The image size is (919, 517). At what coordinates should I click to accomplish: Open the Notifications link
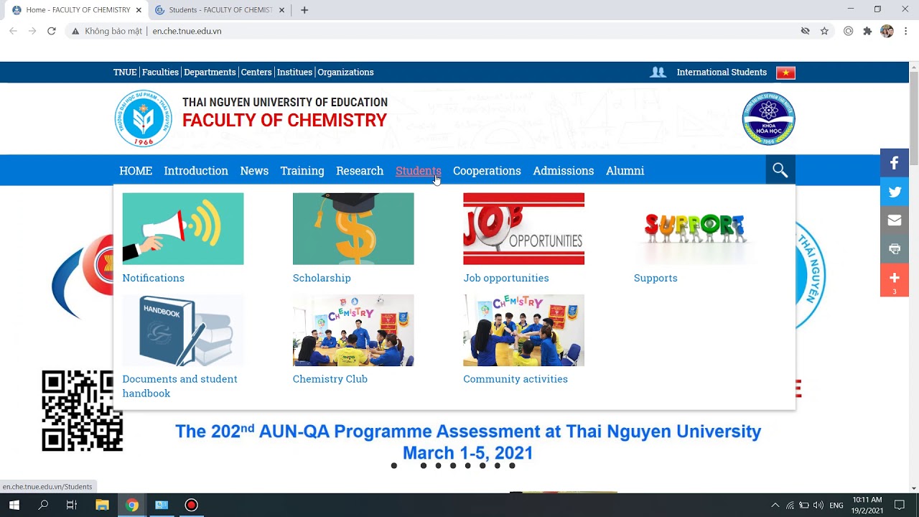(153, 278)
